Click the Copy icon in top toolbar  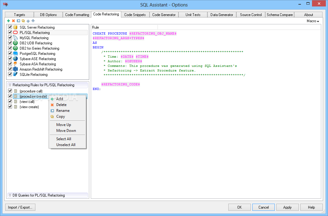point(23,21)
